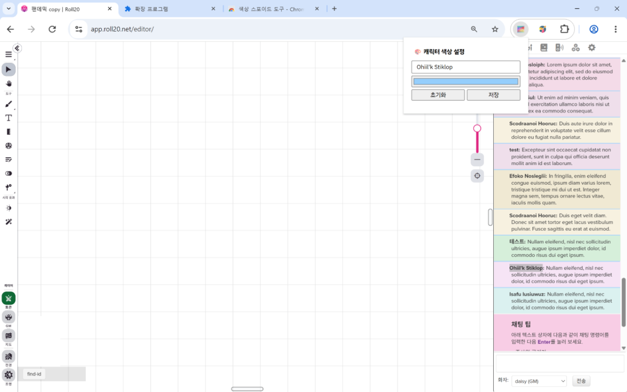This screenshot has height=392, width=627.
Task: Adjust the pink zoom slider handle
Action: tap(477, 128)
